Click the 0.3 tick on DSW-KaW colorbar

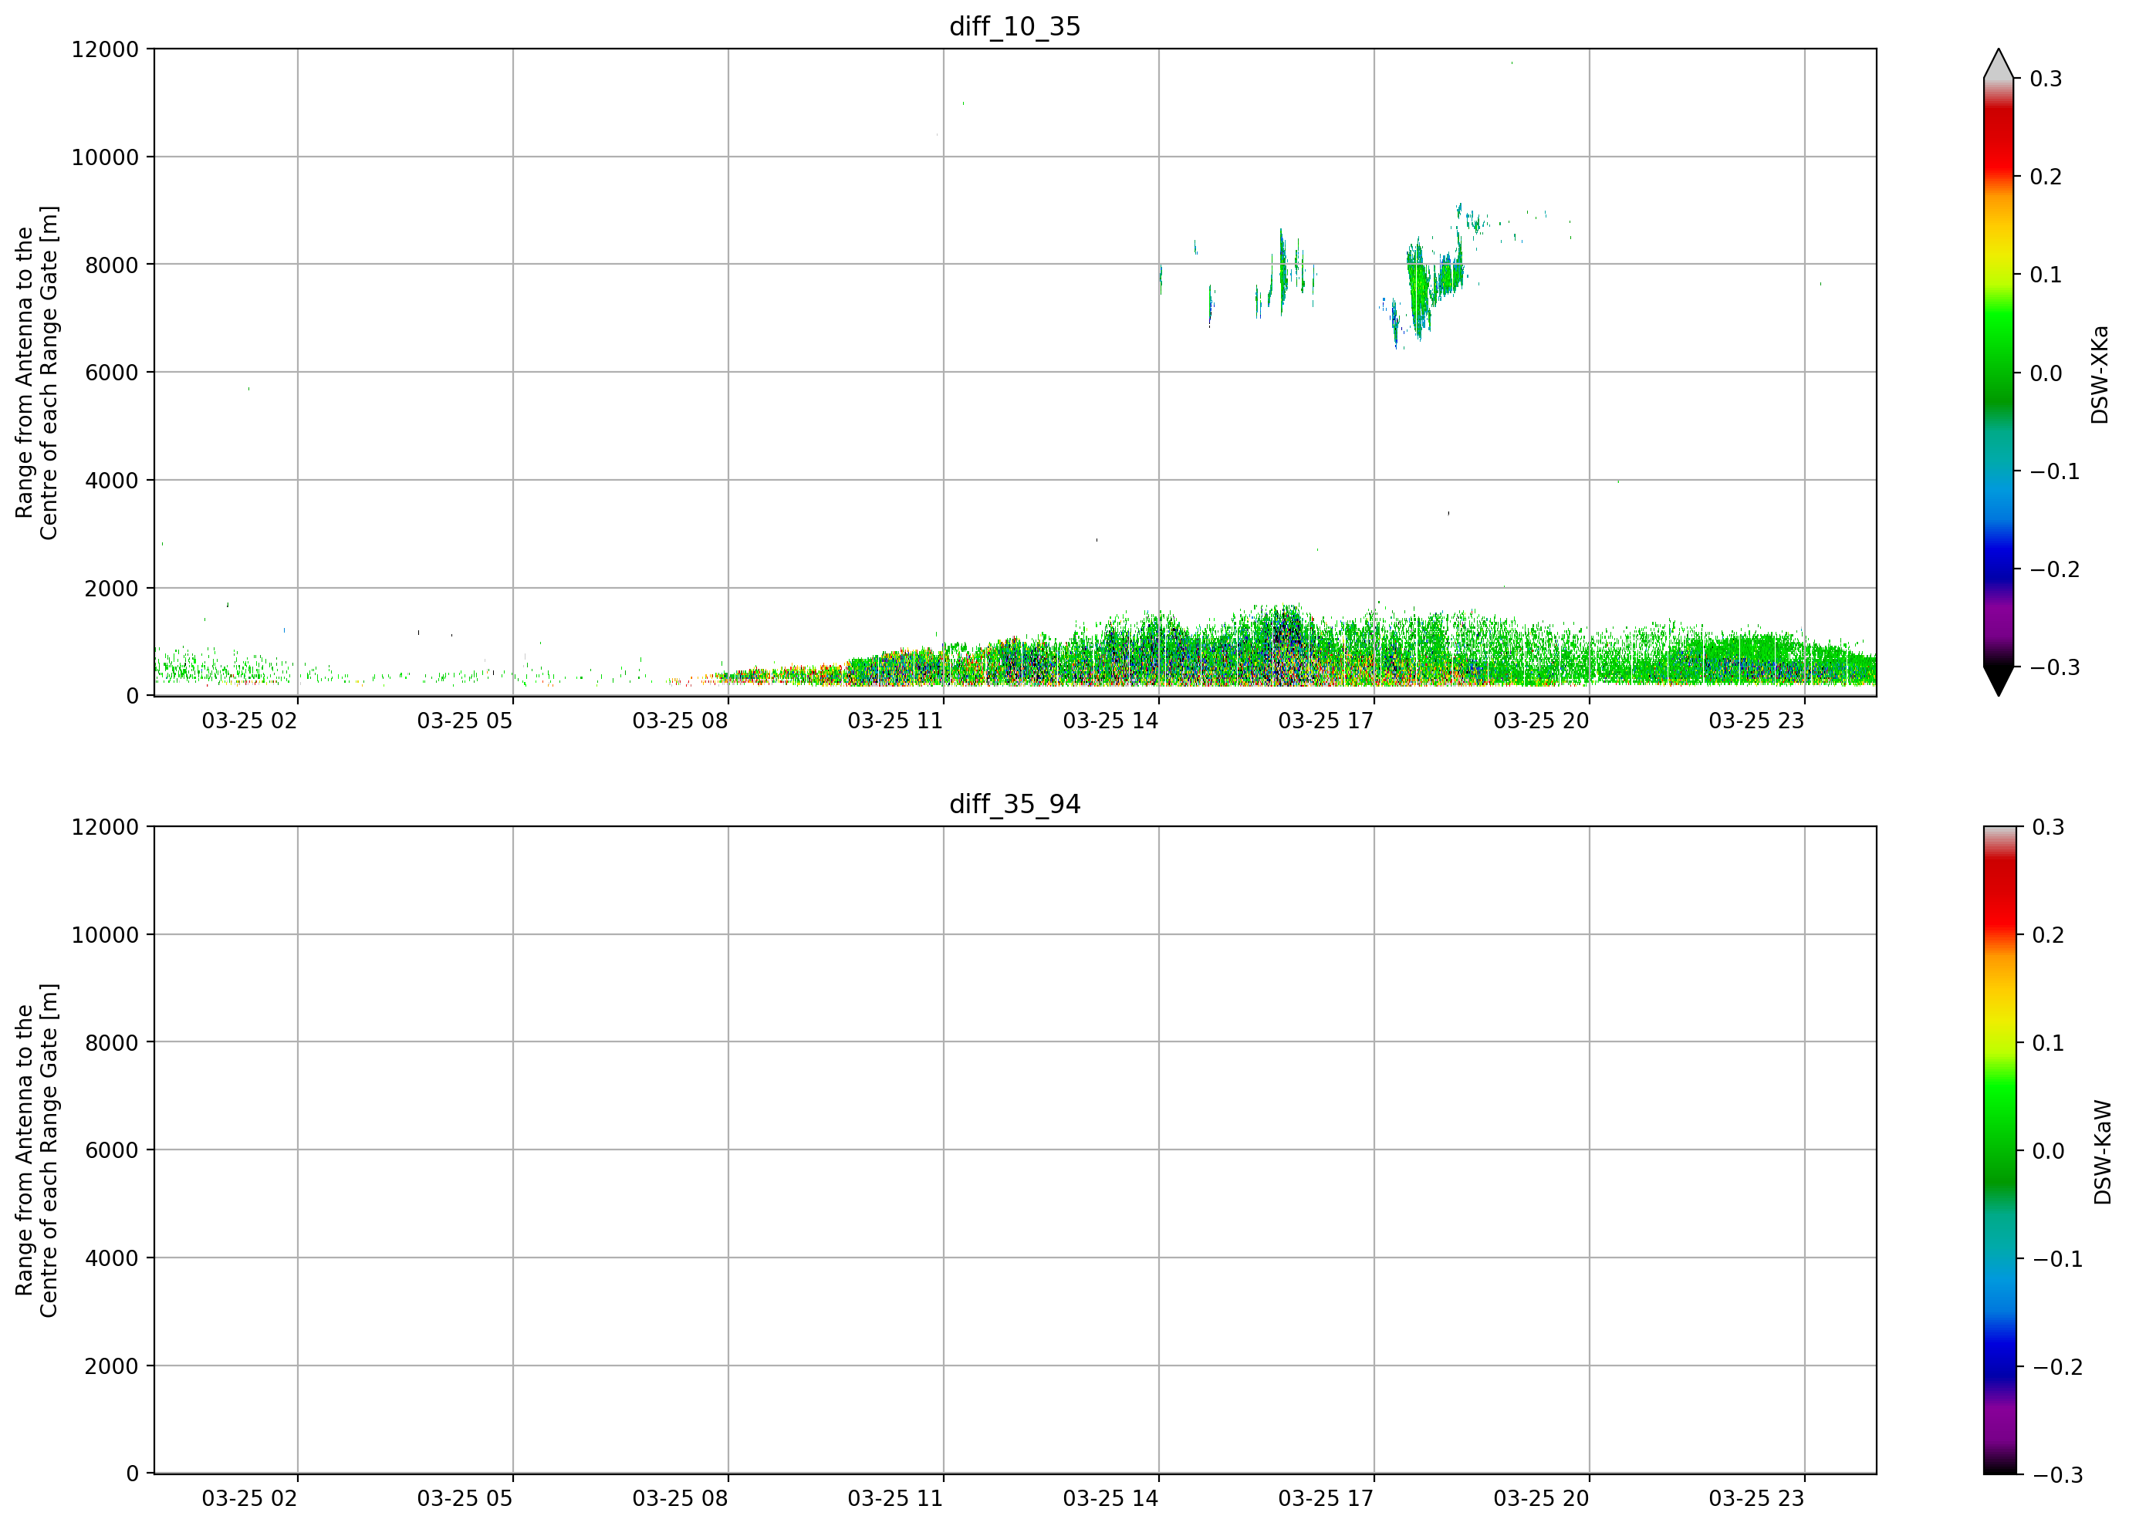[x=2048, y=827]
